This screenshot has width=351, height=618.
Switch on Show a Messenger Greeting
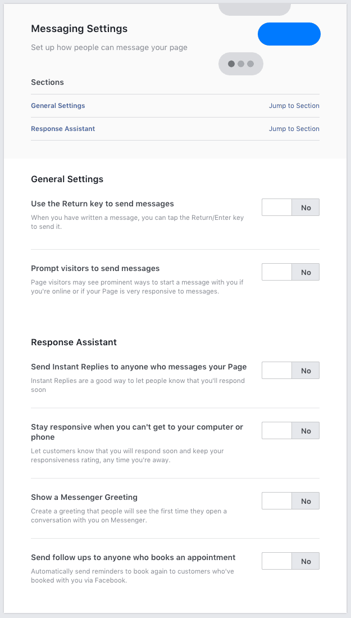(x=290, y=501)
